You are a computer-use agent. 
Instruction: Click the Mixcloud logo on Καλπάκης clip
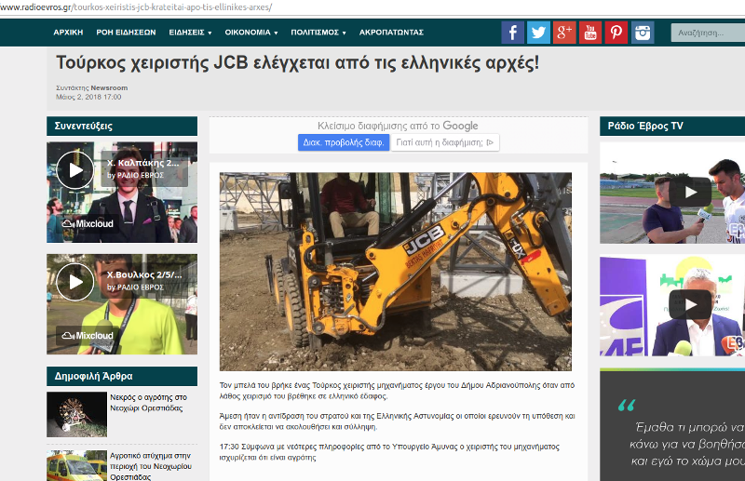(88, 223)
